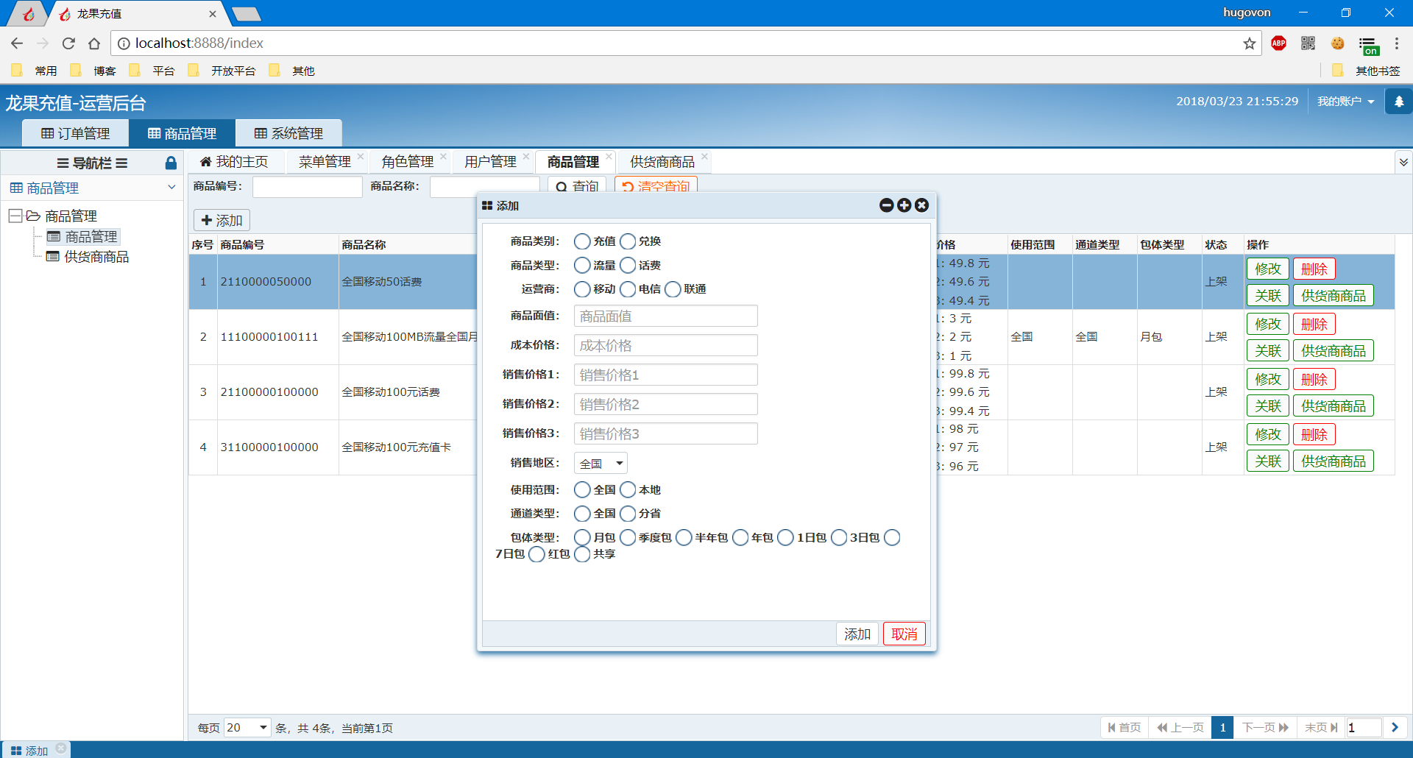Close the 供货商商品 tab

(704, 156)
